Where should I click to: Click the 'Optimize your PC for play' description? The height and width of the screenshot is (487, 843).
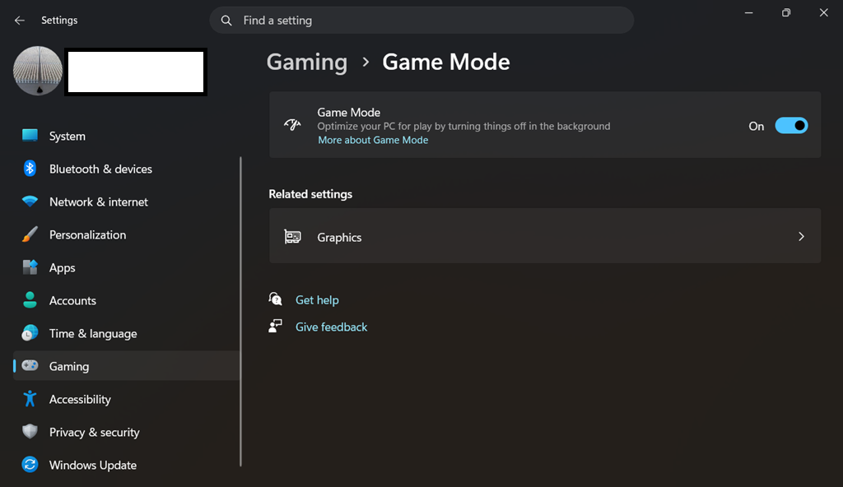coord(464,127)
